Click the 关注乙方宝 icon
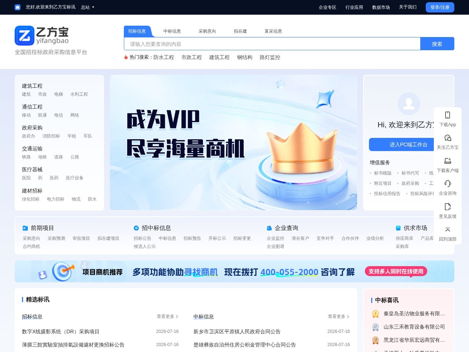469x352 pixels. coord(448,138)
